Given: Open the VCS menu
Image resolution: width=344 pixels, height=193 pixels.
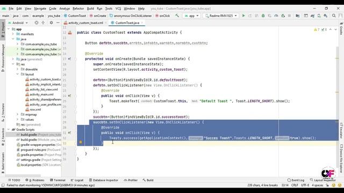Looking at the screenshot, I should [118, 9].
